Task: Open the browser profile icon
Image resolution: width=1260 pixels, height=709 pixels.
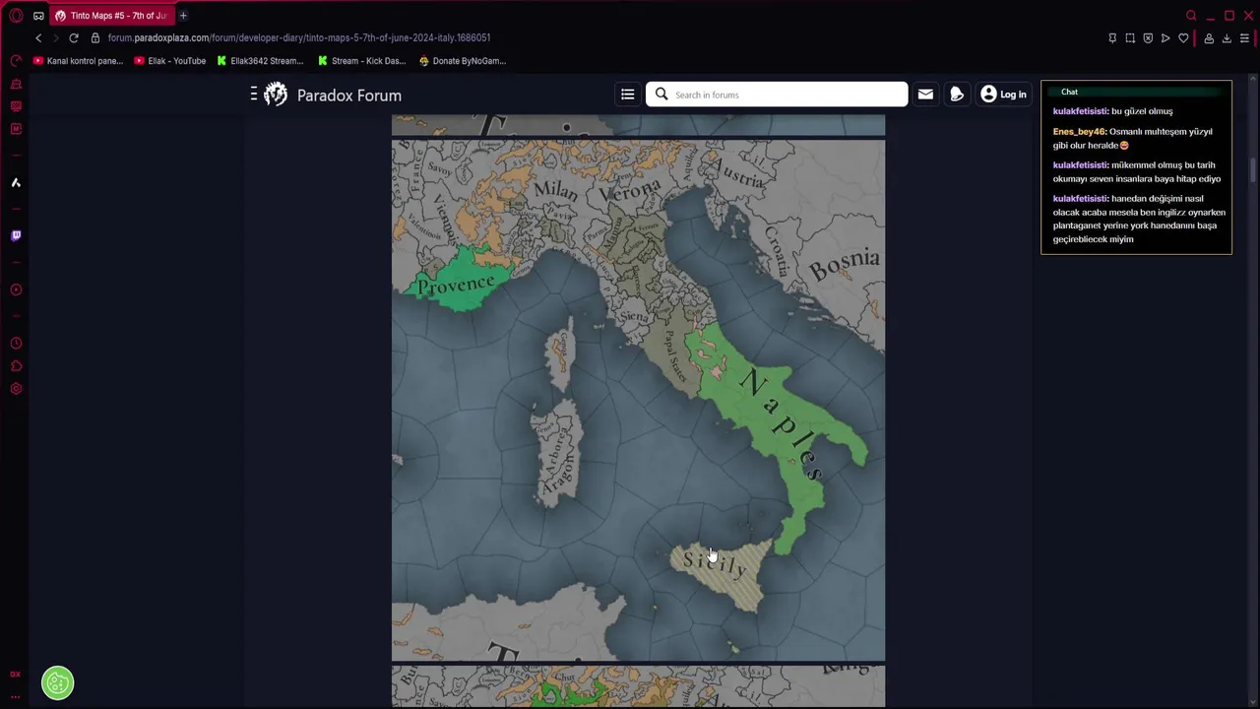Action: [x=1209, y=38]
